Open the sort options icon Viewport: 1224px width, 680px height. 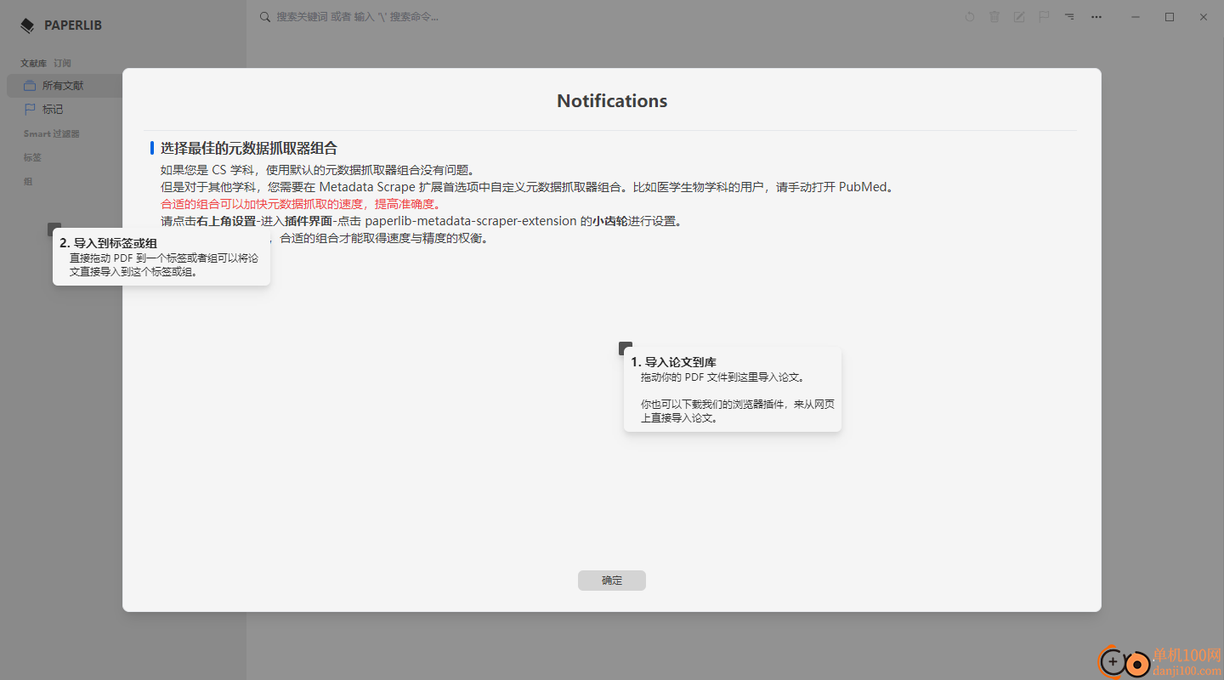click(x=1069, y=16)
